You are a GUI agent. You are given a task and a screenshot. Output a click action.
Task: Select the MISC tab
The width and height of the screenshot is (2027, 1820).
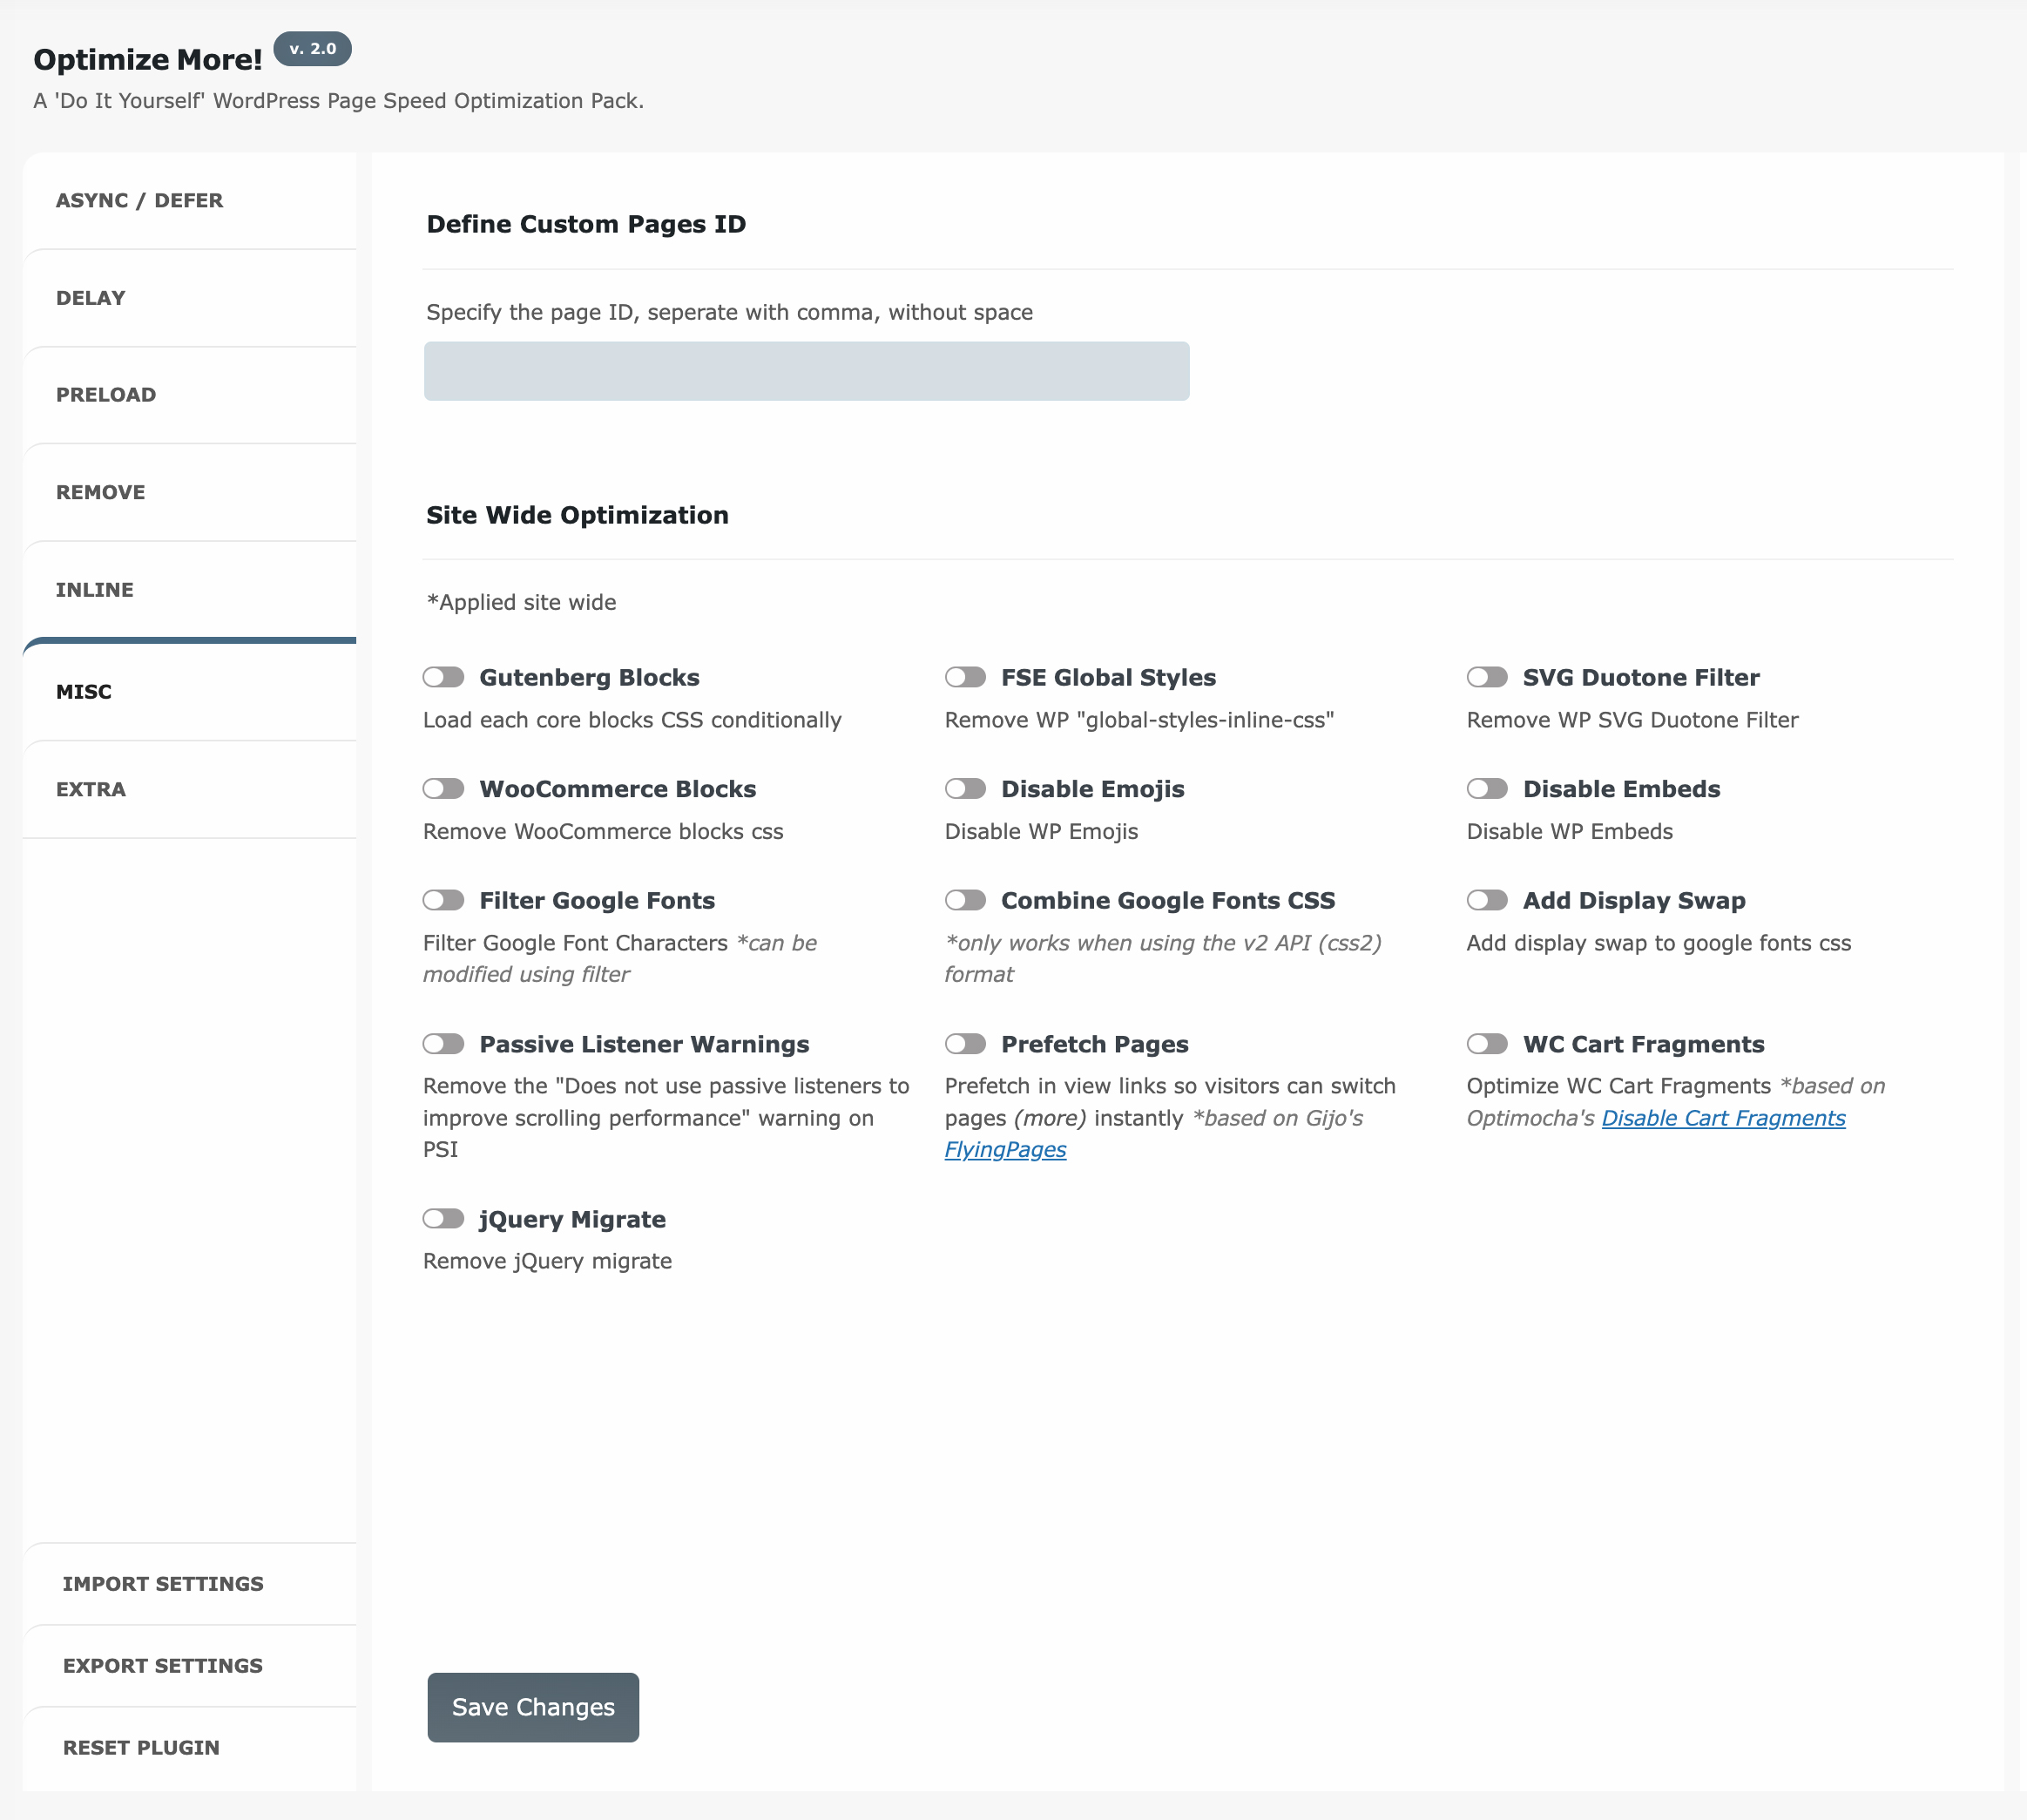[x=189, y=691]
